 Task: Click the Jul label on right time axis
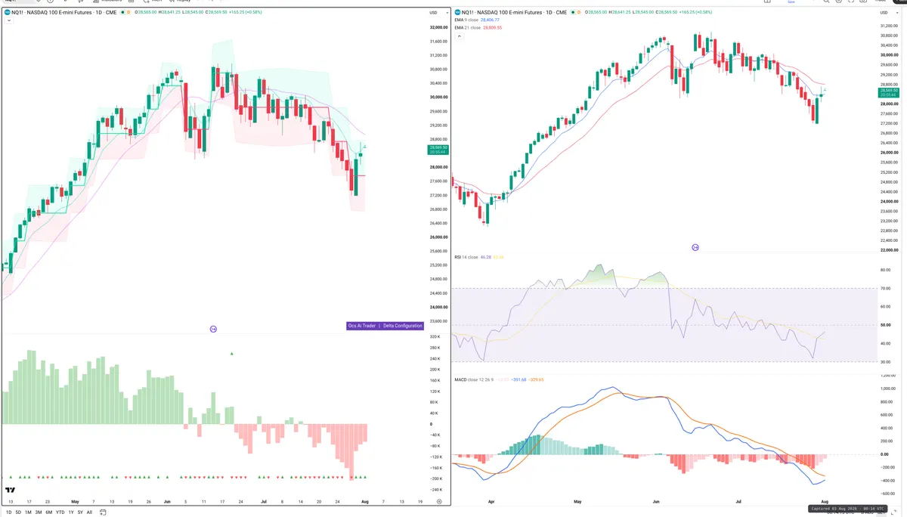(737, 501)
